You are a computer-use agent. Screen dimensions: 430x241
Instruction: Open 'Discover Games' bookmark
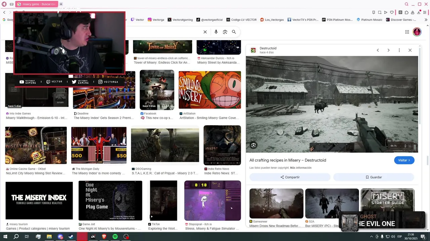click(401, 20)
